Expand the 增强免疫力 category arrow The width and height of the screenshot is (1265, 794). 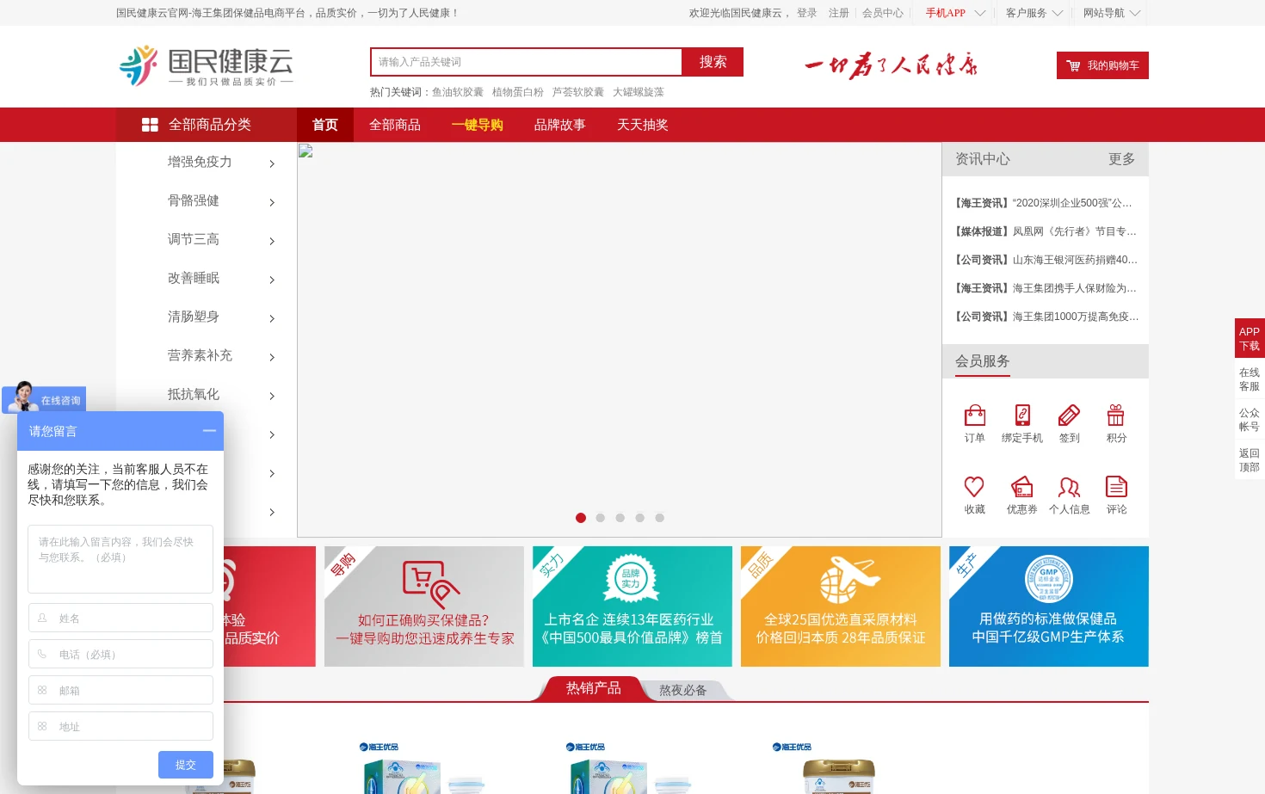tap(272, 163)
